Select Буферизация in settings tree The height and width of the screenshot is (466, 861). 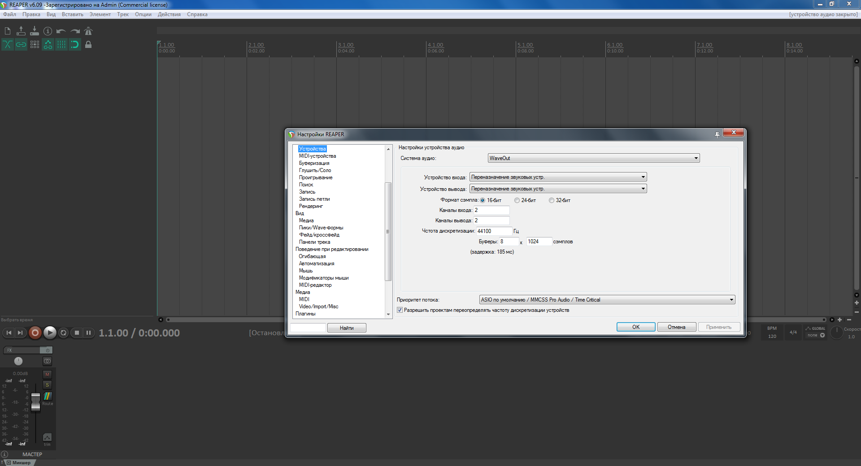[x=314, y=163]
